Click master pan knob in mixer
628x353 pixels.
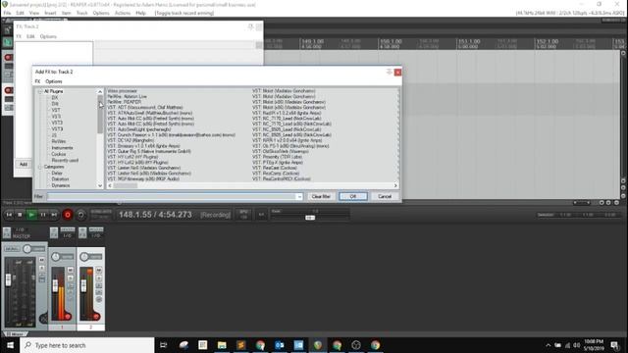(x=26, y=249)
